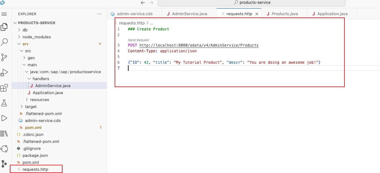Image resolution: width=380 pixels, height=173 pixels.
Task: Expand the node_modules folder
Action: [x=36, y=37]
